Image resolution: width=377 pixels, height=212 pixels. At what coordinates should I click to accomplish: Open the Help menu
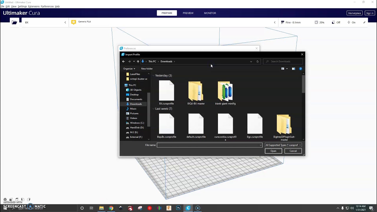coord(57,6)
